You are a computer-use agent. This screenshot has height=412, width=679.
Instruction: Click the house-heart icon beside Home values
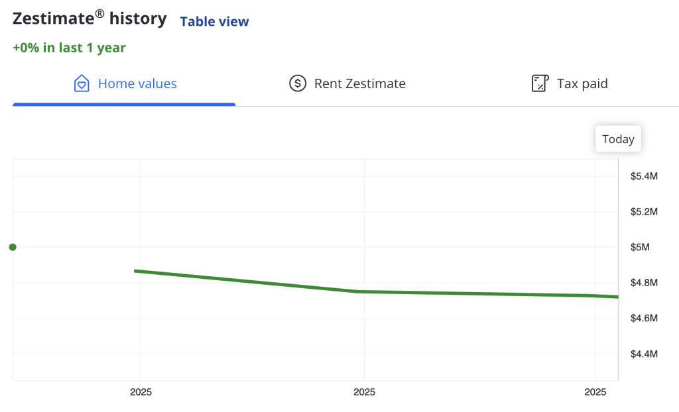tap(81, 83)
